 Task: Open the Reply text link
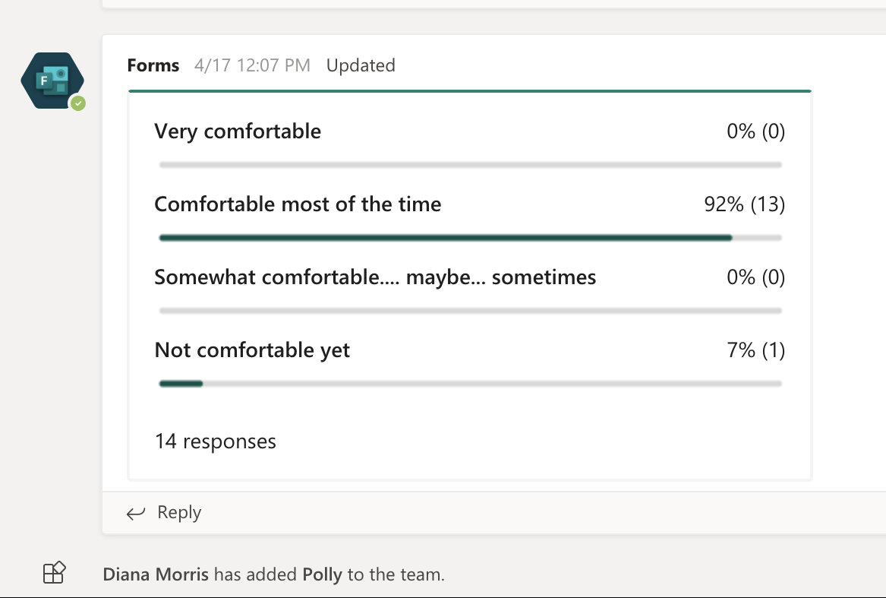(x=179, y=512)
